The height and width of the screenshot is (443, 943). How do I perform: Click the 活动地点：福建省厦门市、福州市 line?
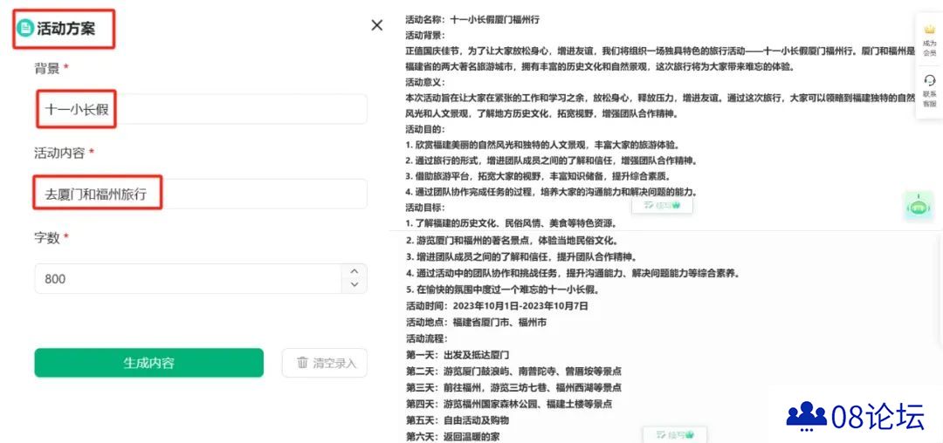point(477,323)
